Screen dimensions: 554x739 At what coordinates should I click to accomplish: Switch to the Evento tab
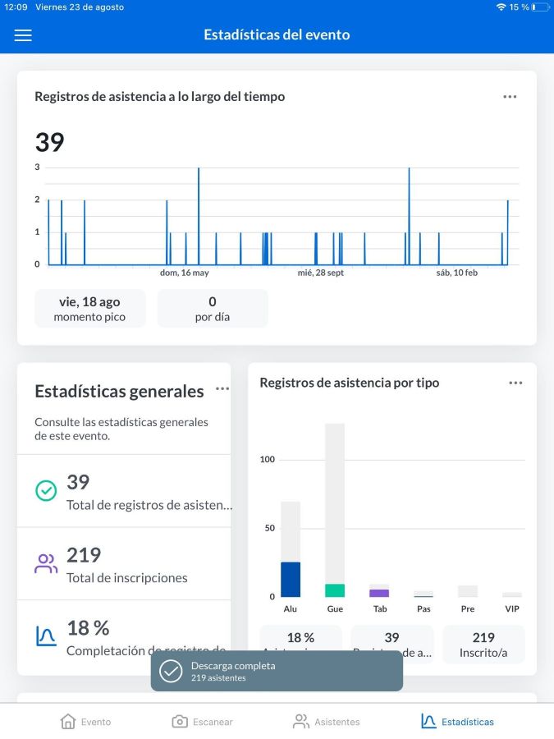click(x=86, y=722)
